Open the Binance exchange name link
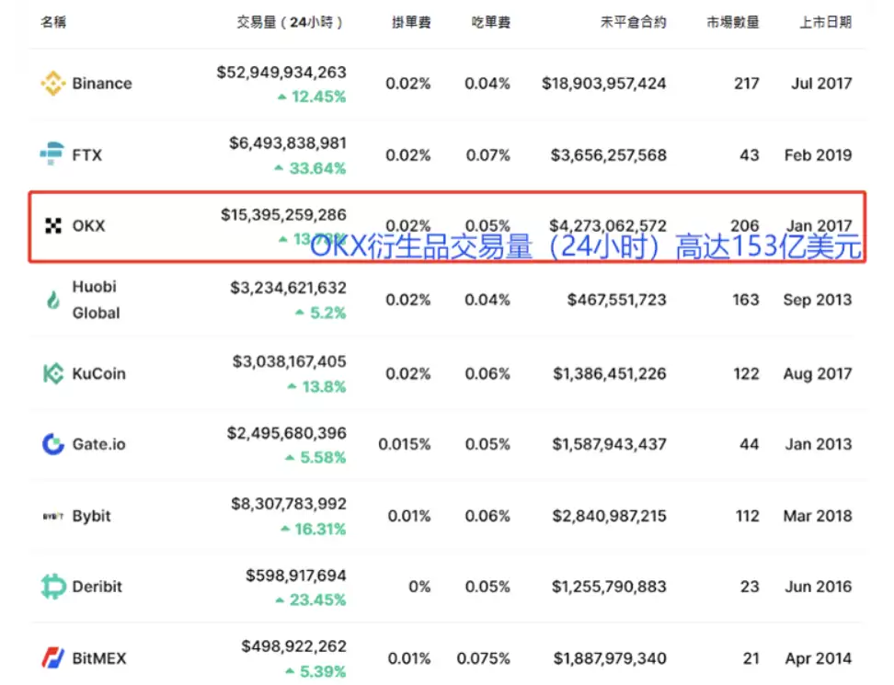 (x=102, y=83)
